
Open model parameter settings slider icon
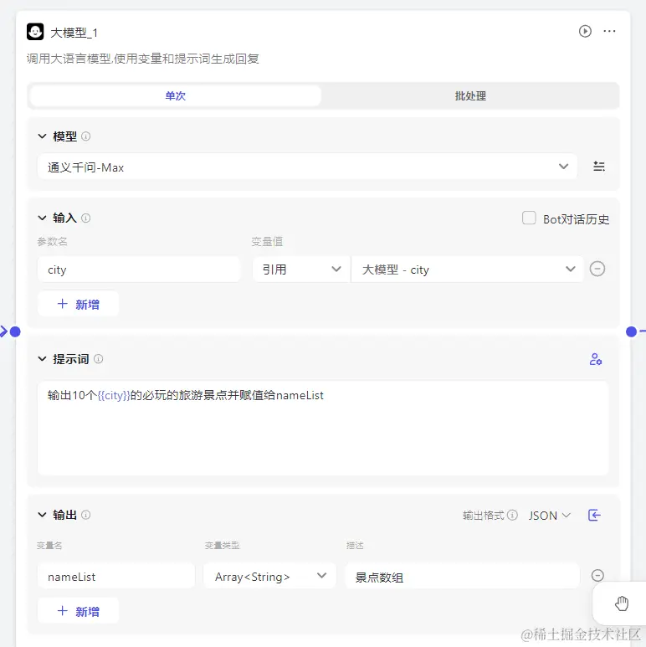(599, 167)
